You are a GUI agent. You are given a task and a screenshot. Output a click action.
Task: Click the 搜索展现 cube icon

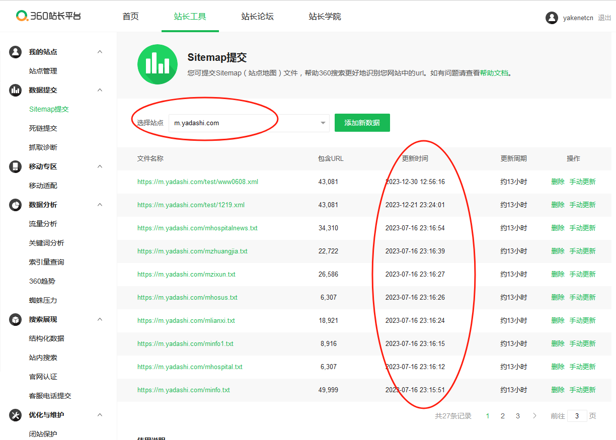[15, 319]
